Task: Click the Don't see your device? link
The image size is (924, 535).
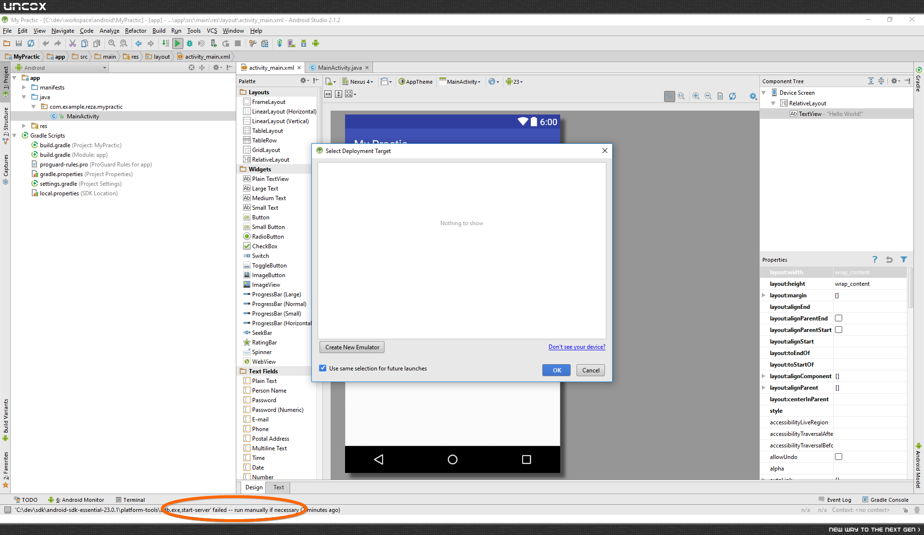Action: tap(577, 347)
